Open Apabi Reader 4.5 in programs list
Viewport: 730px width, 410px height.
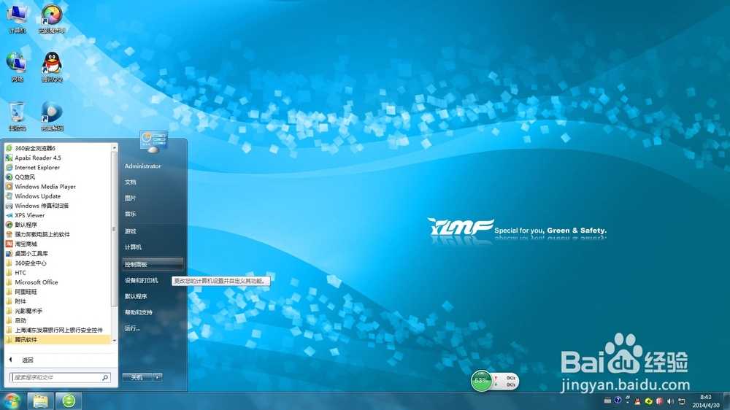(x=58, y=158)
